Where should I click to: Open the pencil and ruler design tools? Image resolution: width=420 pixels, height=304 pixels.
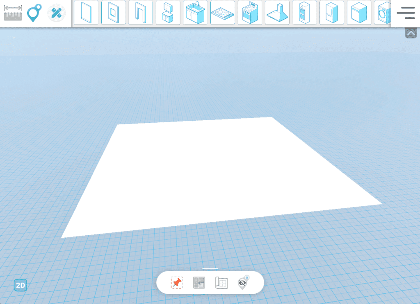coord(56,13)
